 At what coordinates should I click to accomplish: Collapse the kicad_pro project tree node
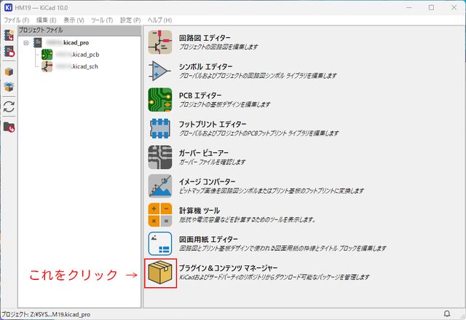(x=26, y=43)
